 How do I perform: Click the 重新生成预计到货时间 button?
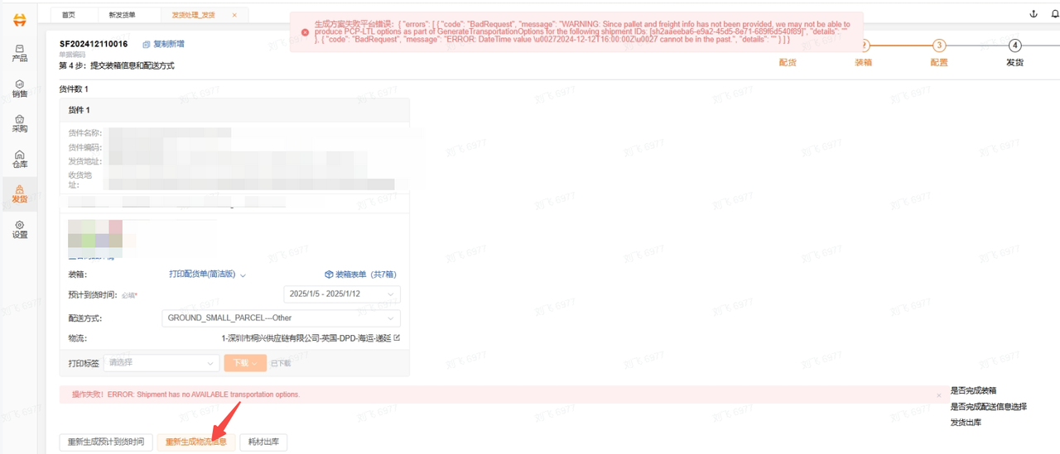click(107, 442)
